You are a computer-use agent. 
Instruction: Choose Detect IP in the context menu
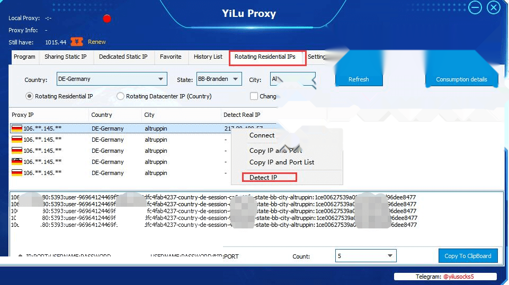263,177
